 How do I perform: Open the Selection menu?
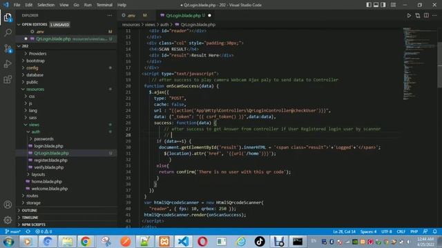coord(46,5)
